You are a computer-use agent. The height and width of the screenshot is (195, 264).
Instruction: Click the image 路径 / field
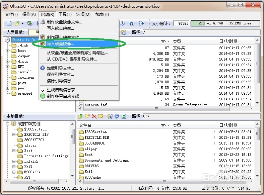pyautogui.click(x=201, y=32)
